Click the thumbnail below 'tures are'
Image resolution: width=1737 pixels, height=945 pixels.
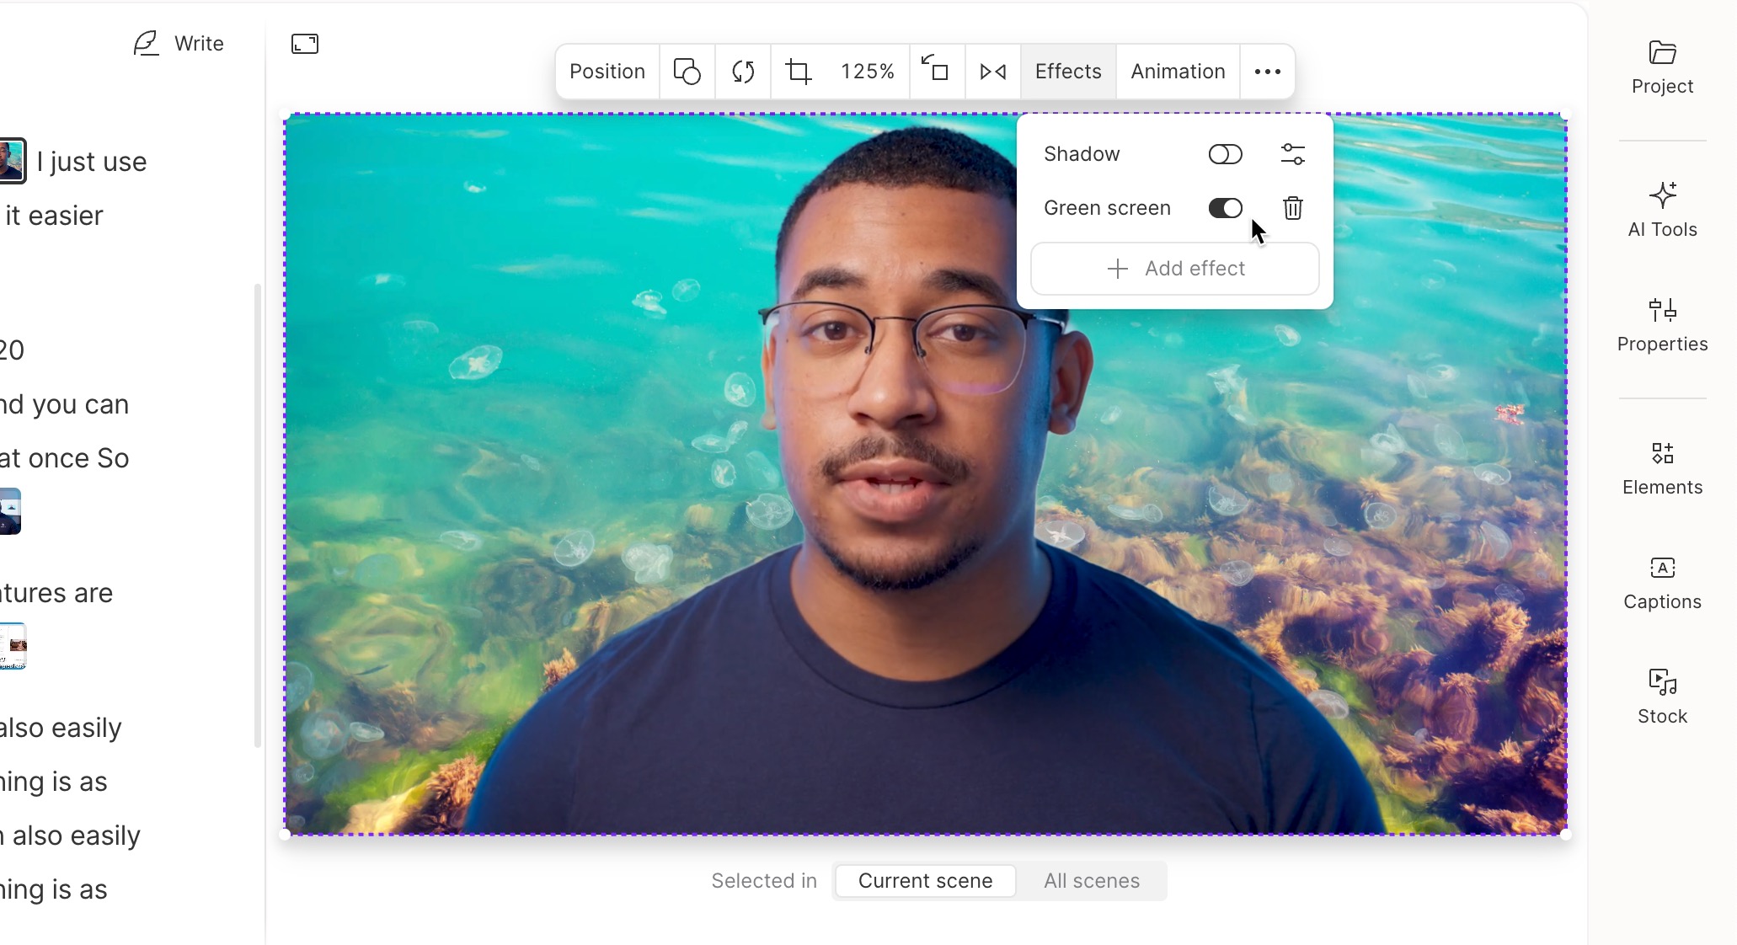pyautogui.click(x=13, y=646)
